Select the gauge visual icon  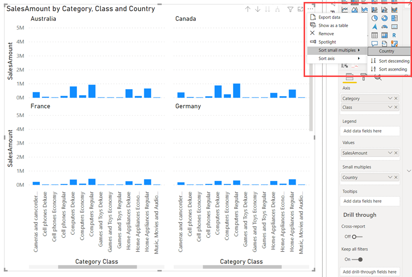[385, 26]
